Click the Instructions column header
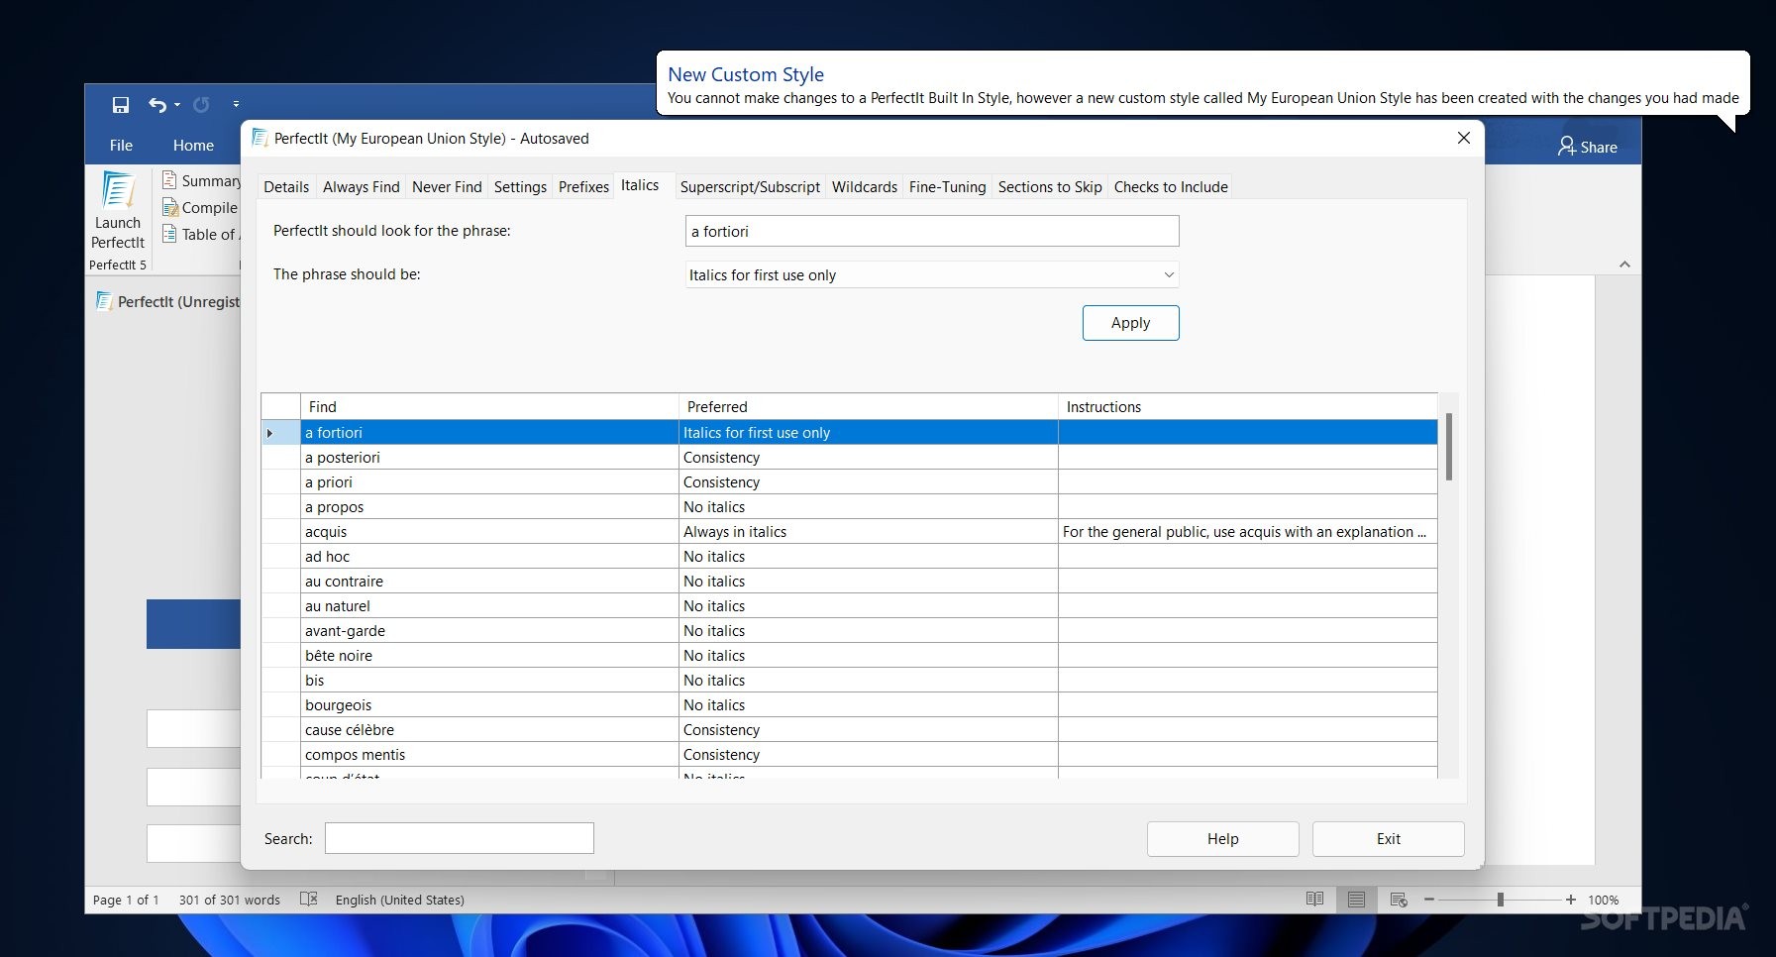The image size is (1776, 957). coord(1248,406)
